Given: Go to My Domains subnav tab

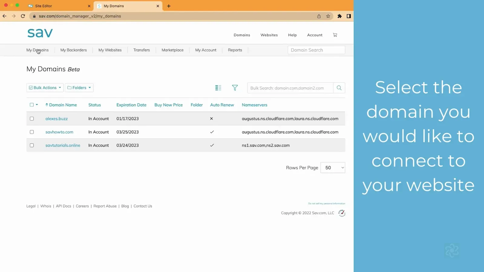Looking at the screenshot, I should pos(38,50).
